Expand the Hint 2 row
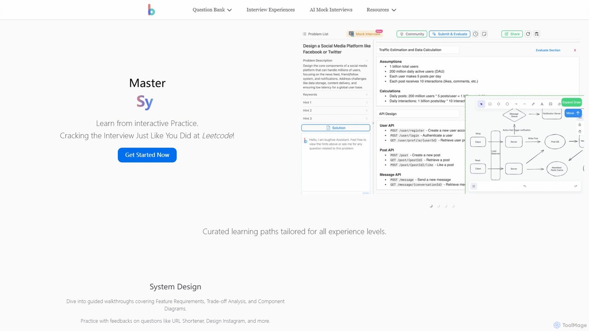589x331 pixels. point(335,111)
